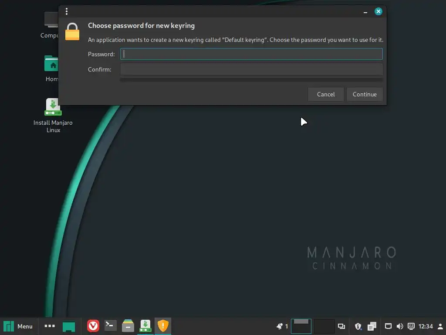Focus the Confirm password field
Image resolution: width=446 pixels, height=335 pixels.
point(251,69)
